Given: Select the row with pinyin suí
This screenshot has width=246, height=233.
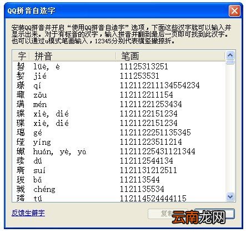Looking at the screenshot, I should click(x=119, y=170).
